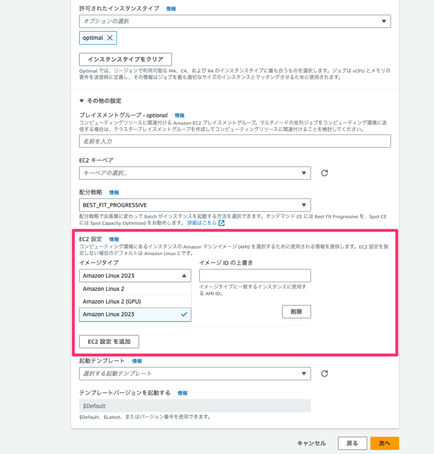Viewport: 434px width, 454px height.
Task: Click the キャンセル button
Action: coord(311,443)
